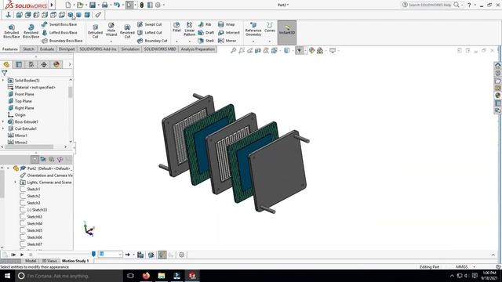Choose the Lofted Boss/Base tool

[x=60, y=33]
